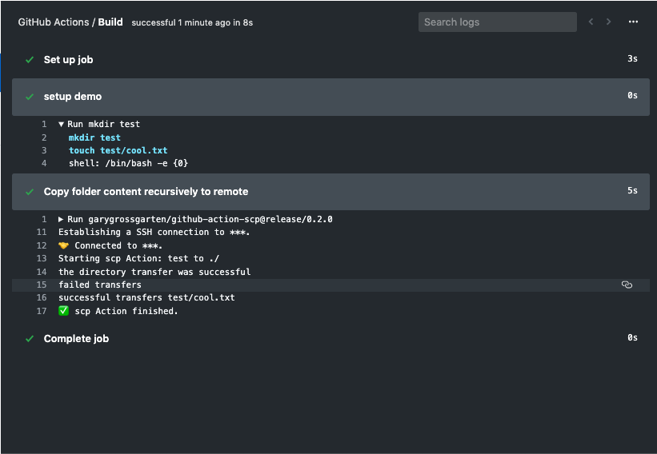This screenshot has width=657, height=454.
Task: Click green checkmark beside Set up job
Action: click(x=30, y=60)
